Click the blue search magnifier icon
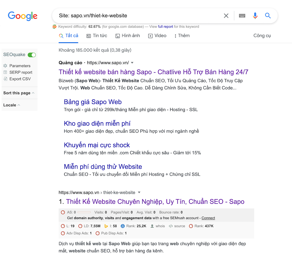The width and height of the screenshot is (292, 255). (x=268, y=16)
